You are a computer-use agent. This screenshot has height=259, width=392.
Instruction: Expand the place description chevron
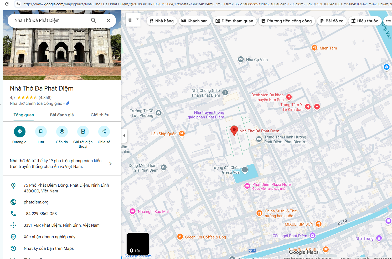(x=110, y=164)
